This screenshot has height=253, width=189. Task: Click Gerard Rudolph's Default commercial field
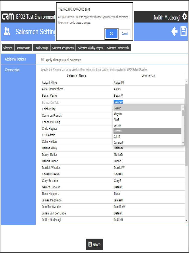[x=148, y=187]
